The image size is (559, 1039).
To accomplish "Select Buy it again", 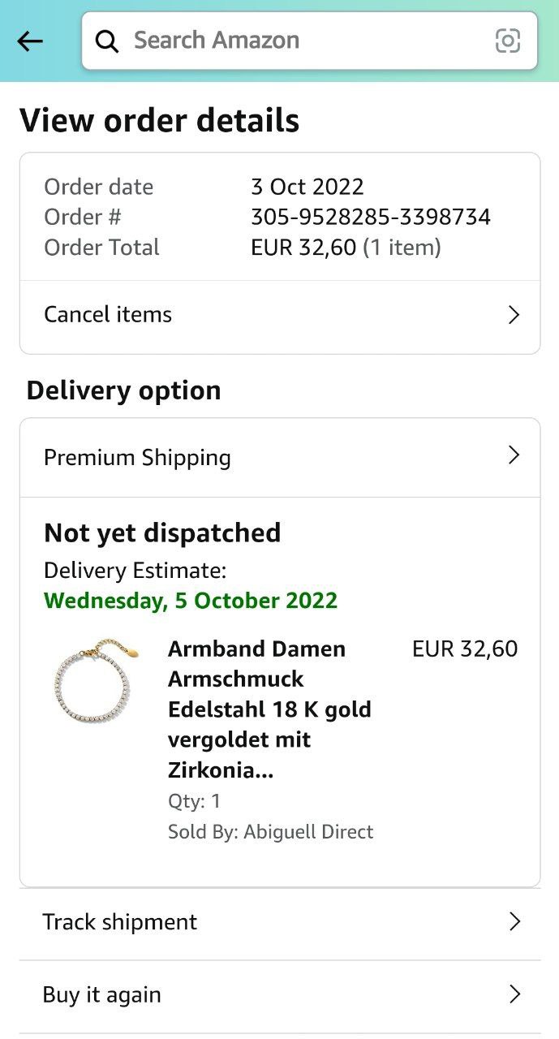I will [280, 995].
